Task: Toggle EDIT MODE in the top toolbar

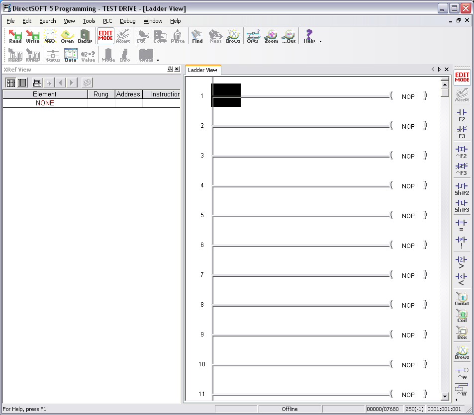Action: (105, 36)
